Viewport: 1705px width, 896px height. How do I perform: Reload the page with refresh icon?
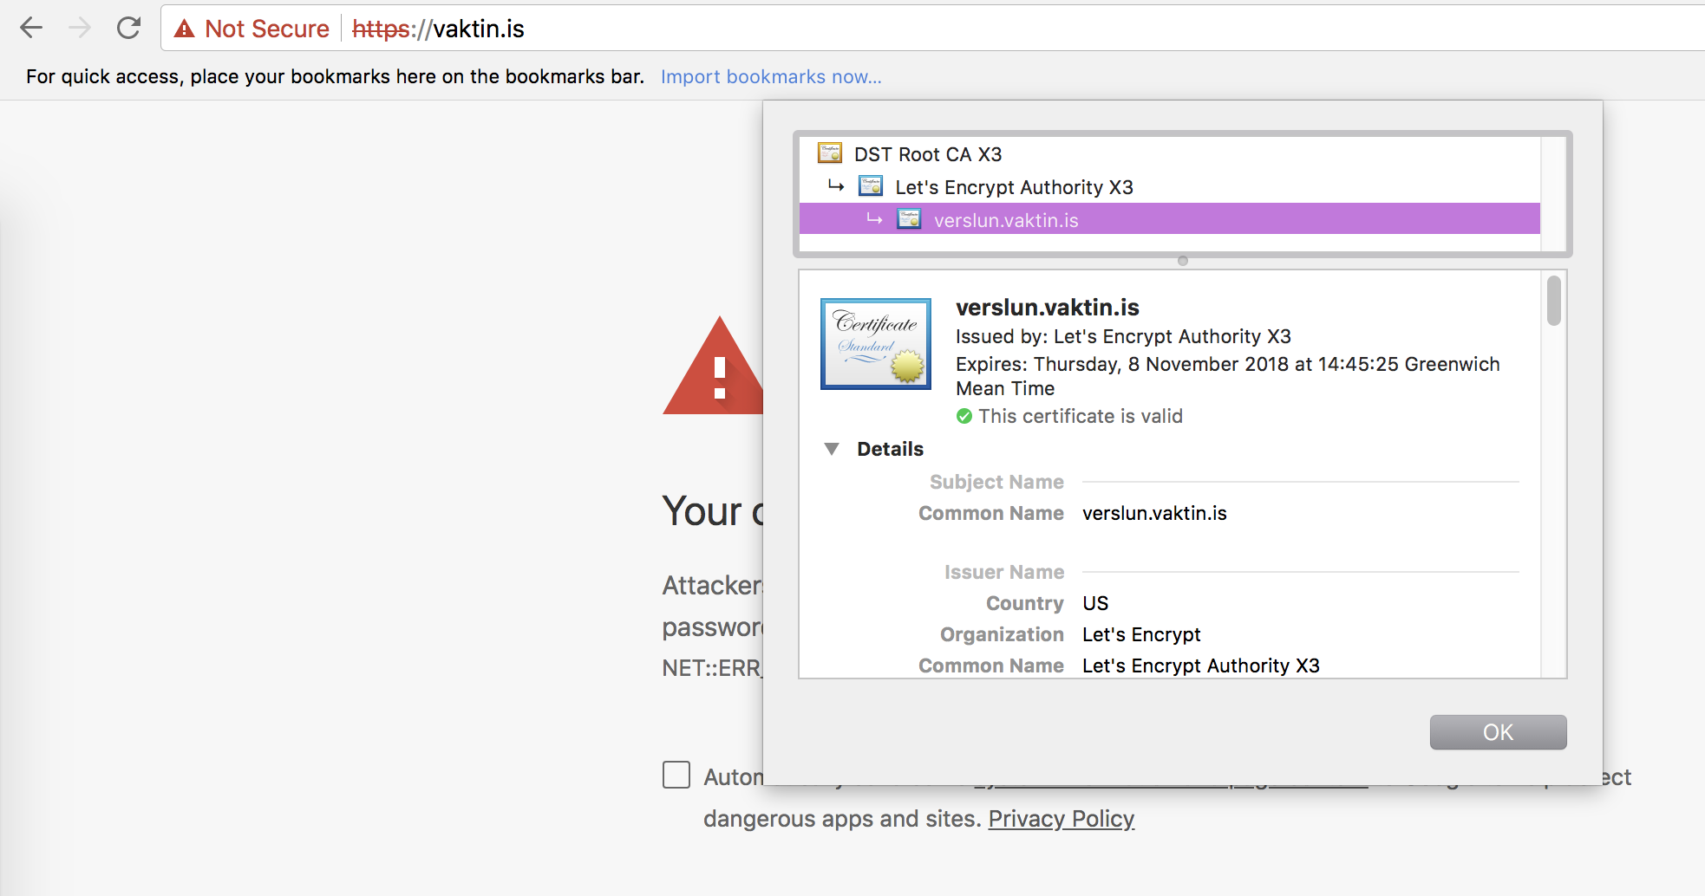tap(128, 29)
